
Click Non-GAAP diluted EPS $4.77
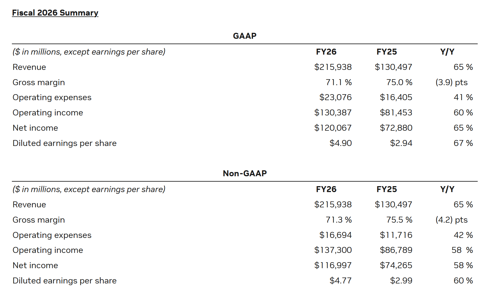pyautogui.click(x=341, y=281)
